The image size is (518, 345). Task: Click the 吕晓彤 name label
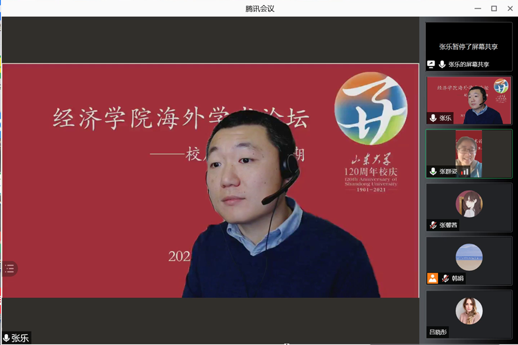coord(437,332)
